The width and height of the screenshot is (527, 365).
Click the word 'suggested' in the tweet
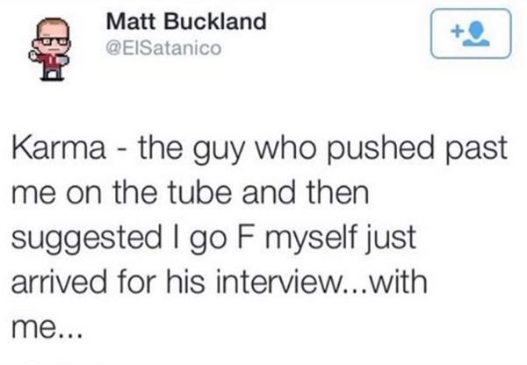point(87,239)
